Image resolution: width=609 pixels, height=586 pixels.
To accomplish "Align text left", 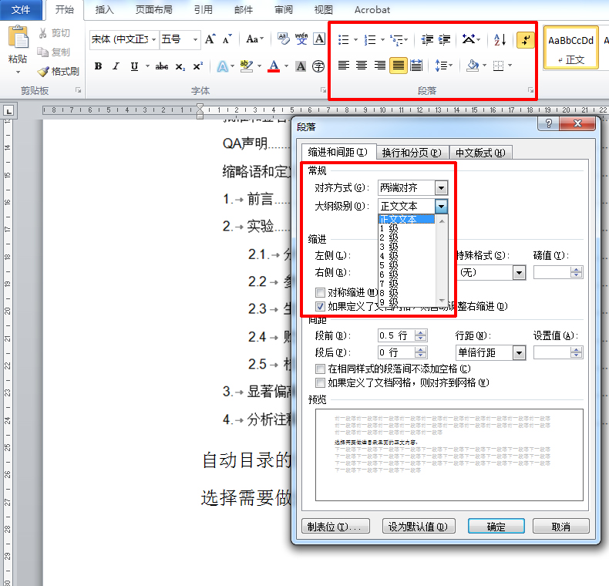I will point(343,66).
